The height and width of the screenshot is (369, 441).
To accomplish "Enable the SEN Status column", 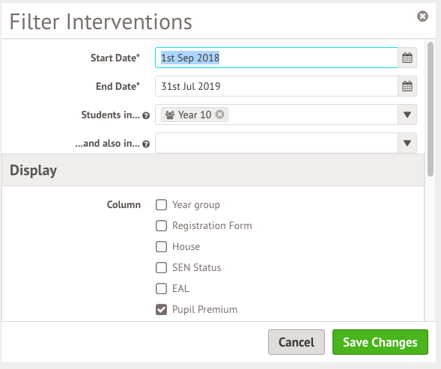I will pos(161,267).
